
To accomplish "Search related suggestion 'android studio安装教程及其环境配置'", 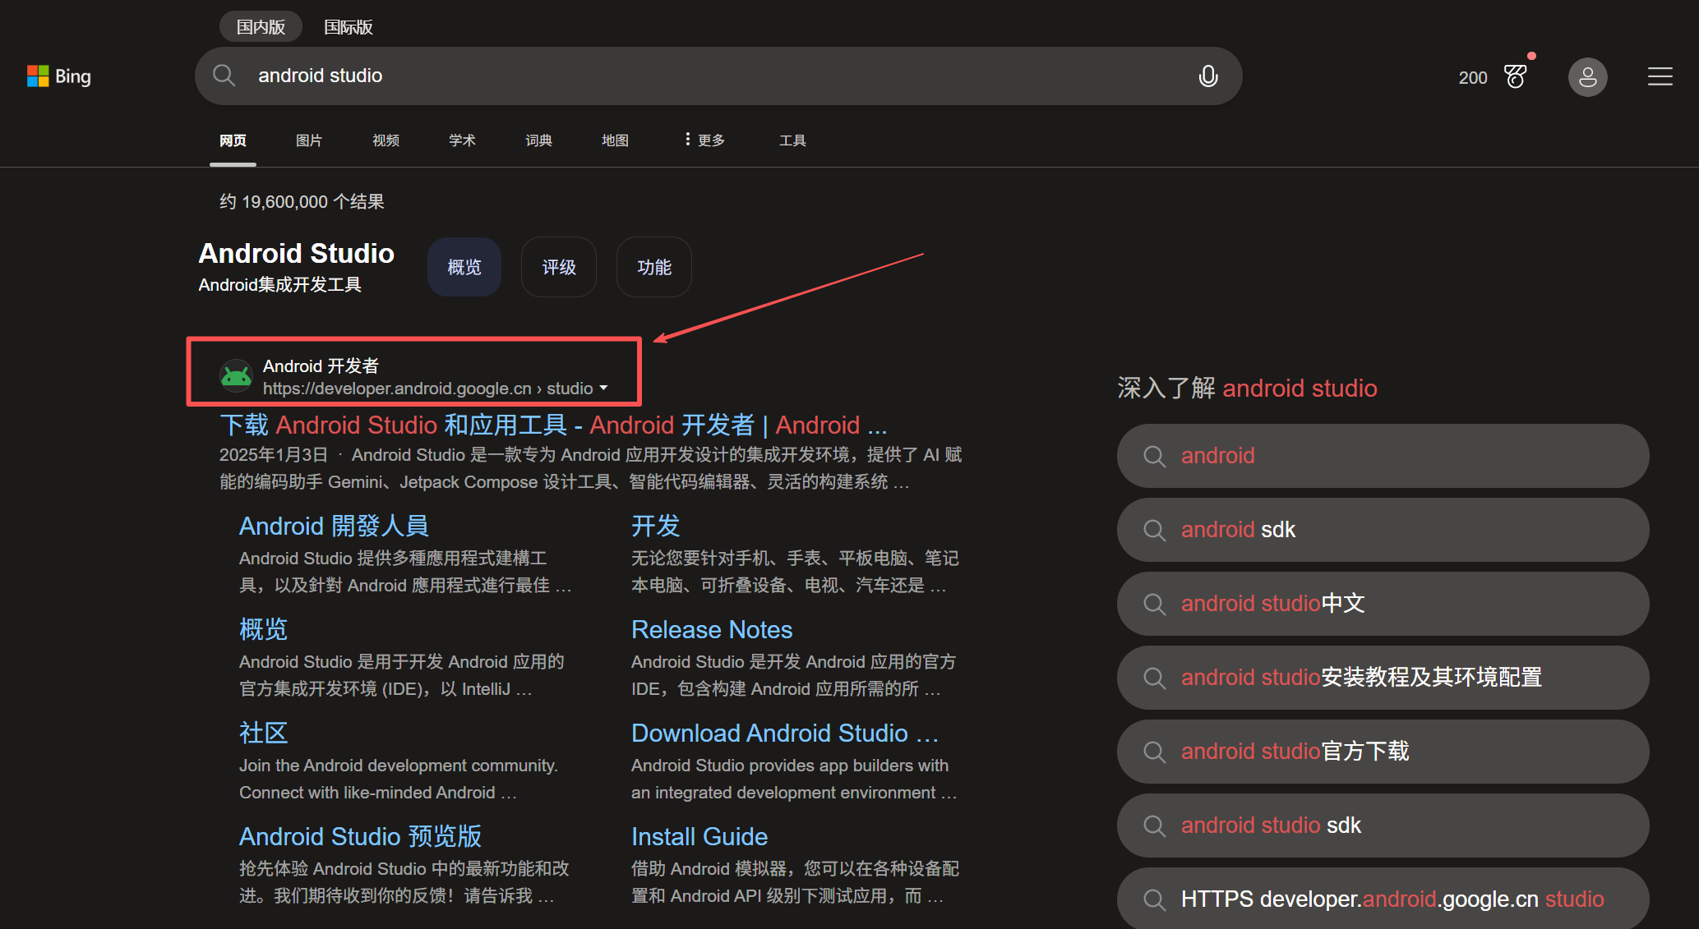I will click(x=1383, y=678).
